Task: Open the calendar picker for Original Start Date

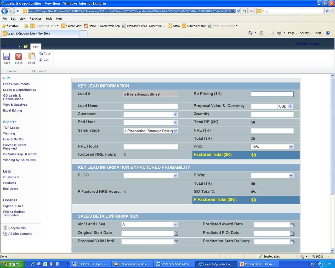Action: [176, 233]
